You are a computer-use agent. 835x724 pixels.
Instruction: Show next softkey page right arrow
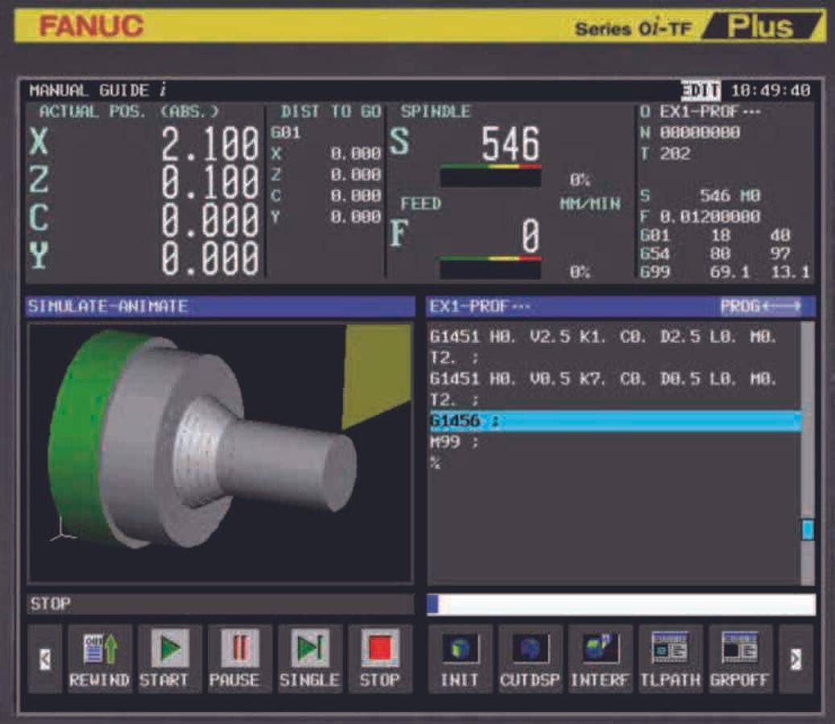796,659
